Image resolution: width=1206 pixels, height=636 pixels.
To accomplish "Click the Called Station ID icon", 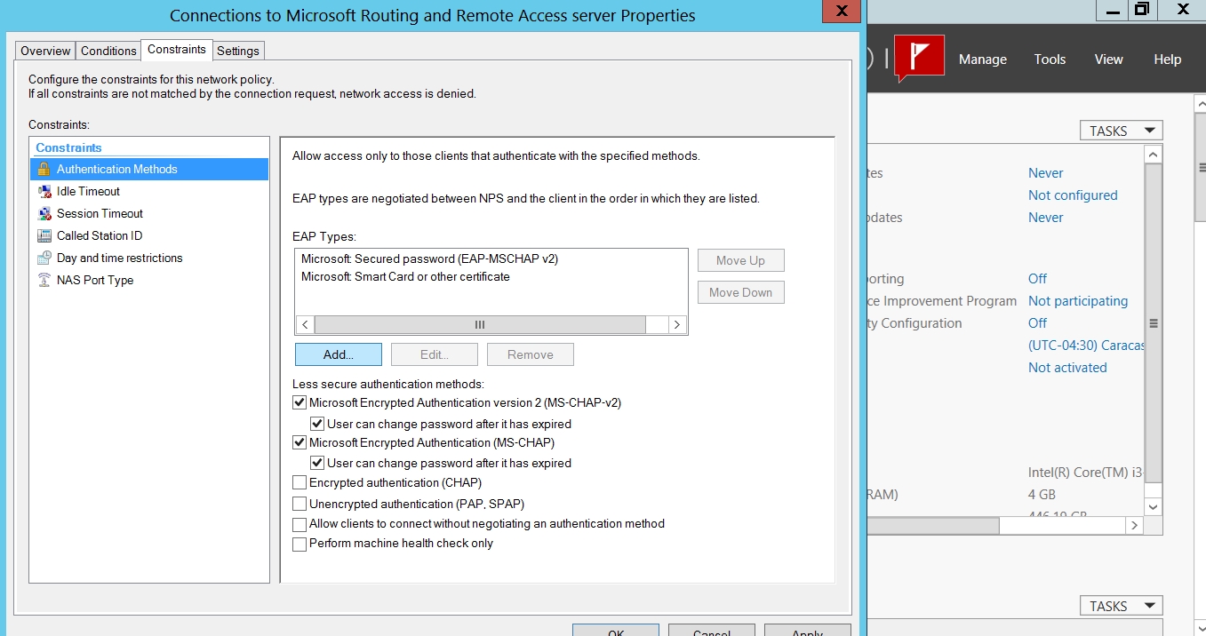I will click(44, 235).
